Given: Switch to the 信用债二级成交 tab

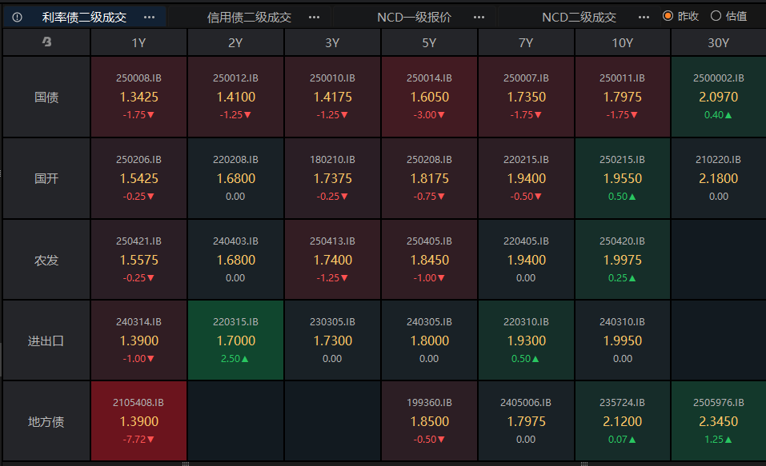Looking at the screenshot, I should 249,18.
